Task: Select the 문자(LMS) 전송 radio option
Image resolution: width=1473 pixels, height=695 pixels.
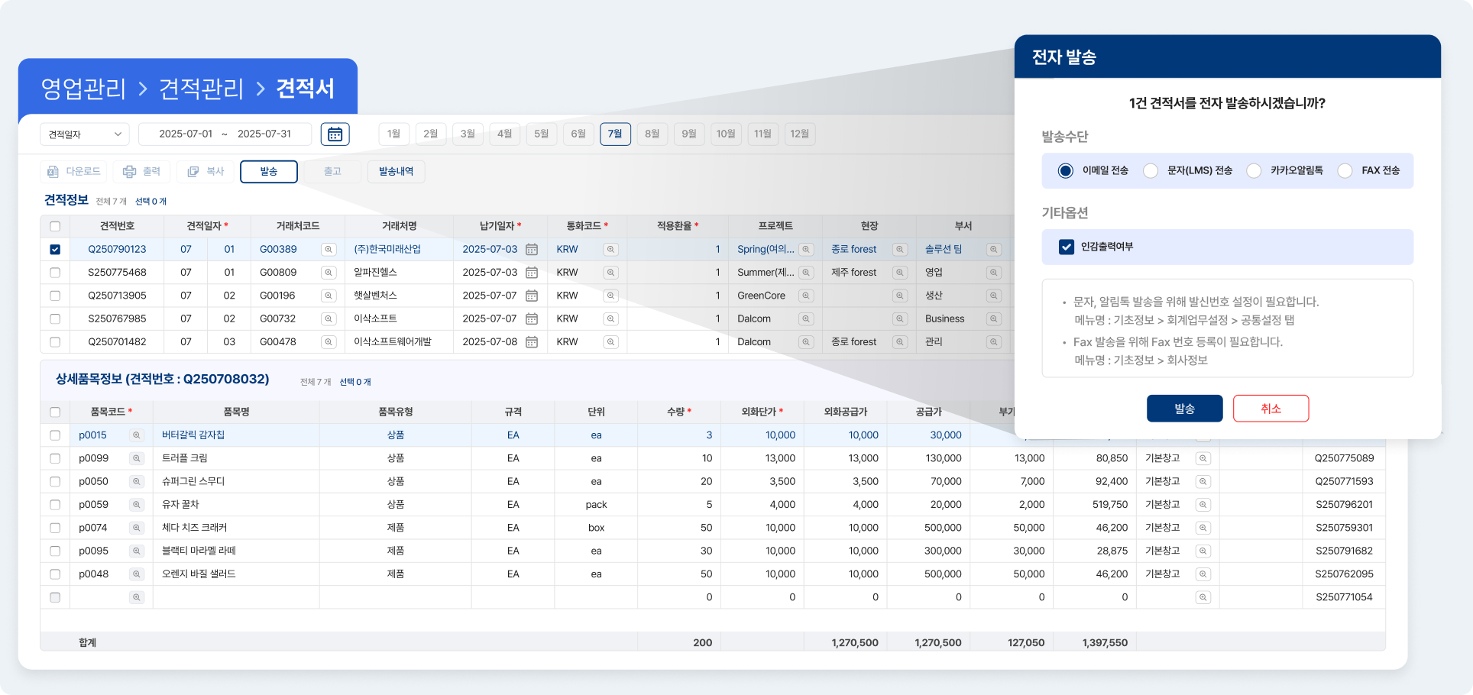Action: [x=1151, y=171]
